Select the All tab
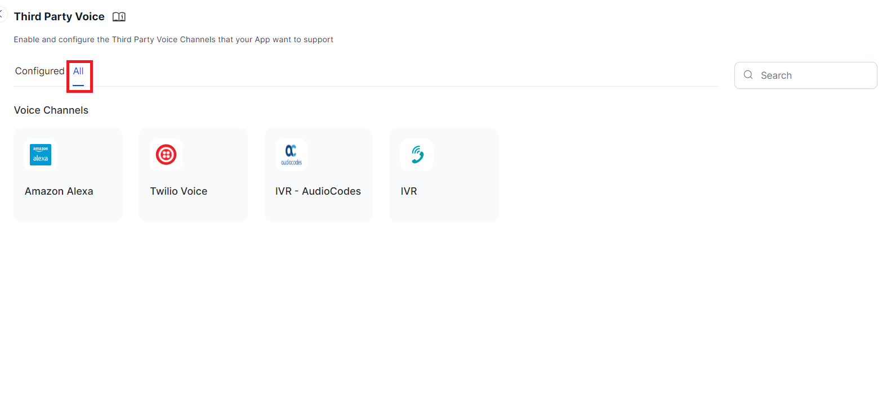This screenshot has height=413, width=887. pyautogui.click(x=78, y=71)
